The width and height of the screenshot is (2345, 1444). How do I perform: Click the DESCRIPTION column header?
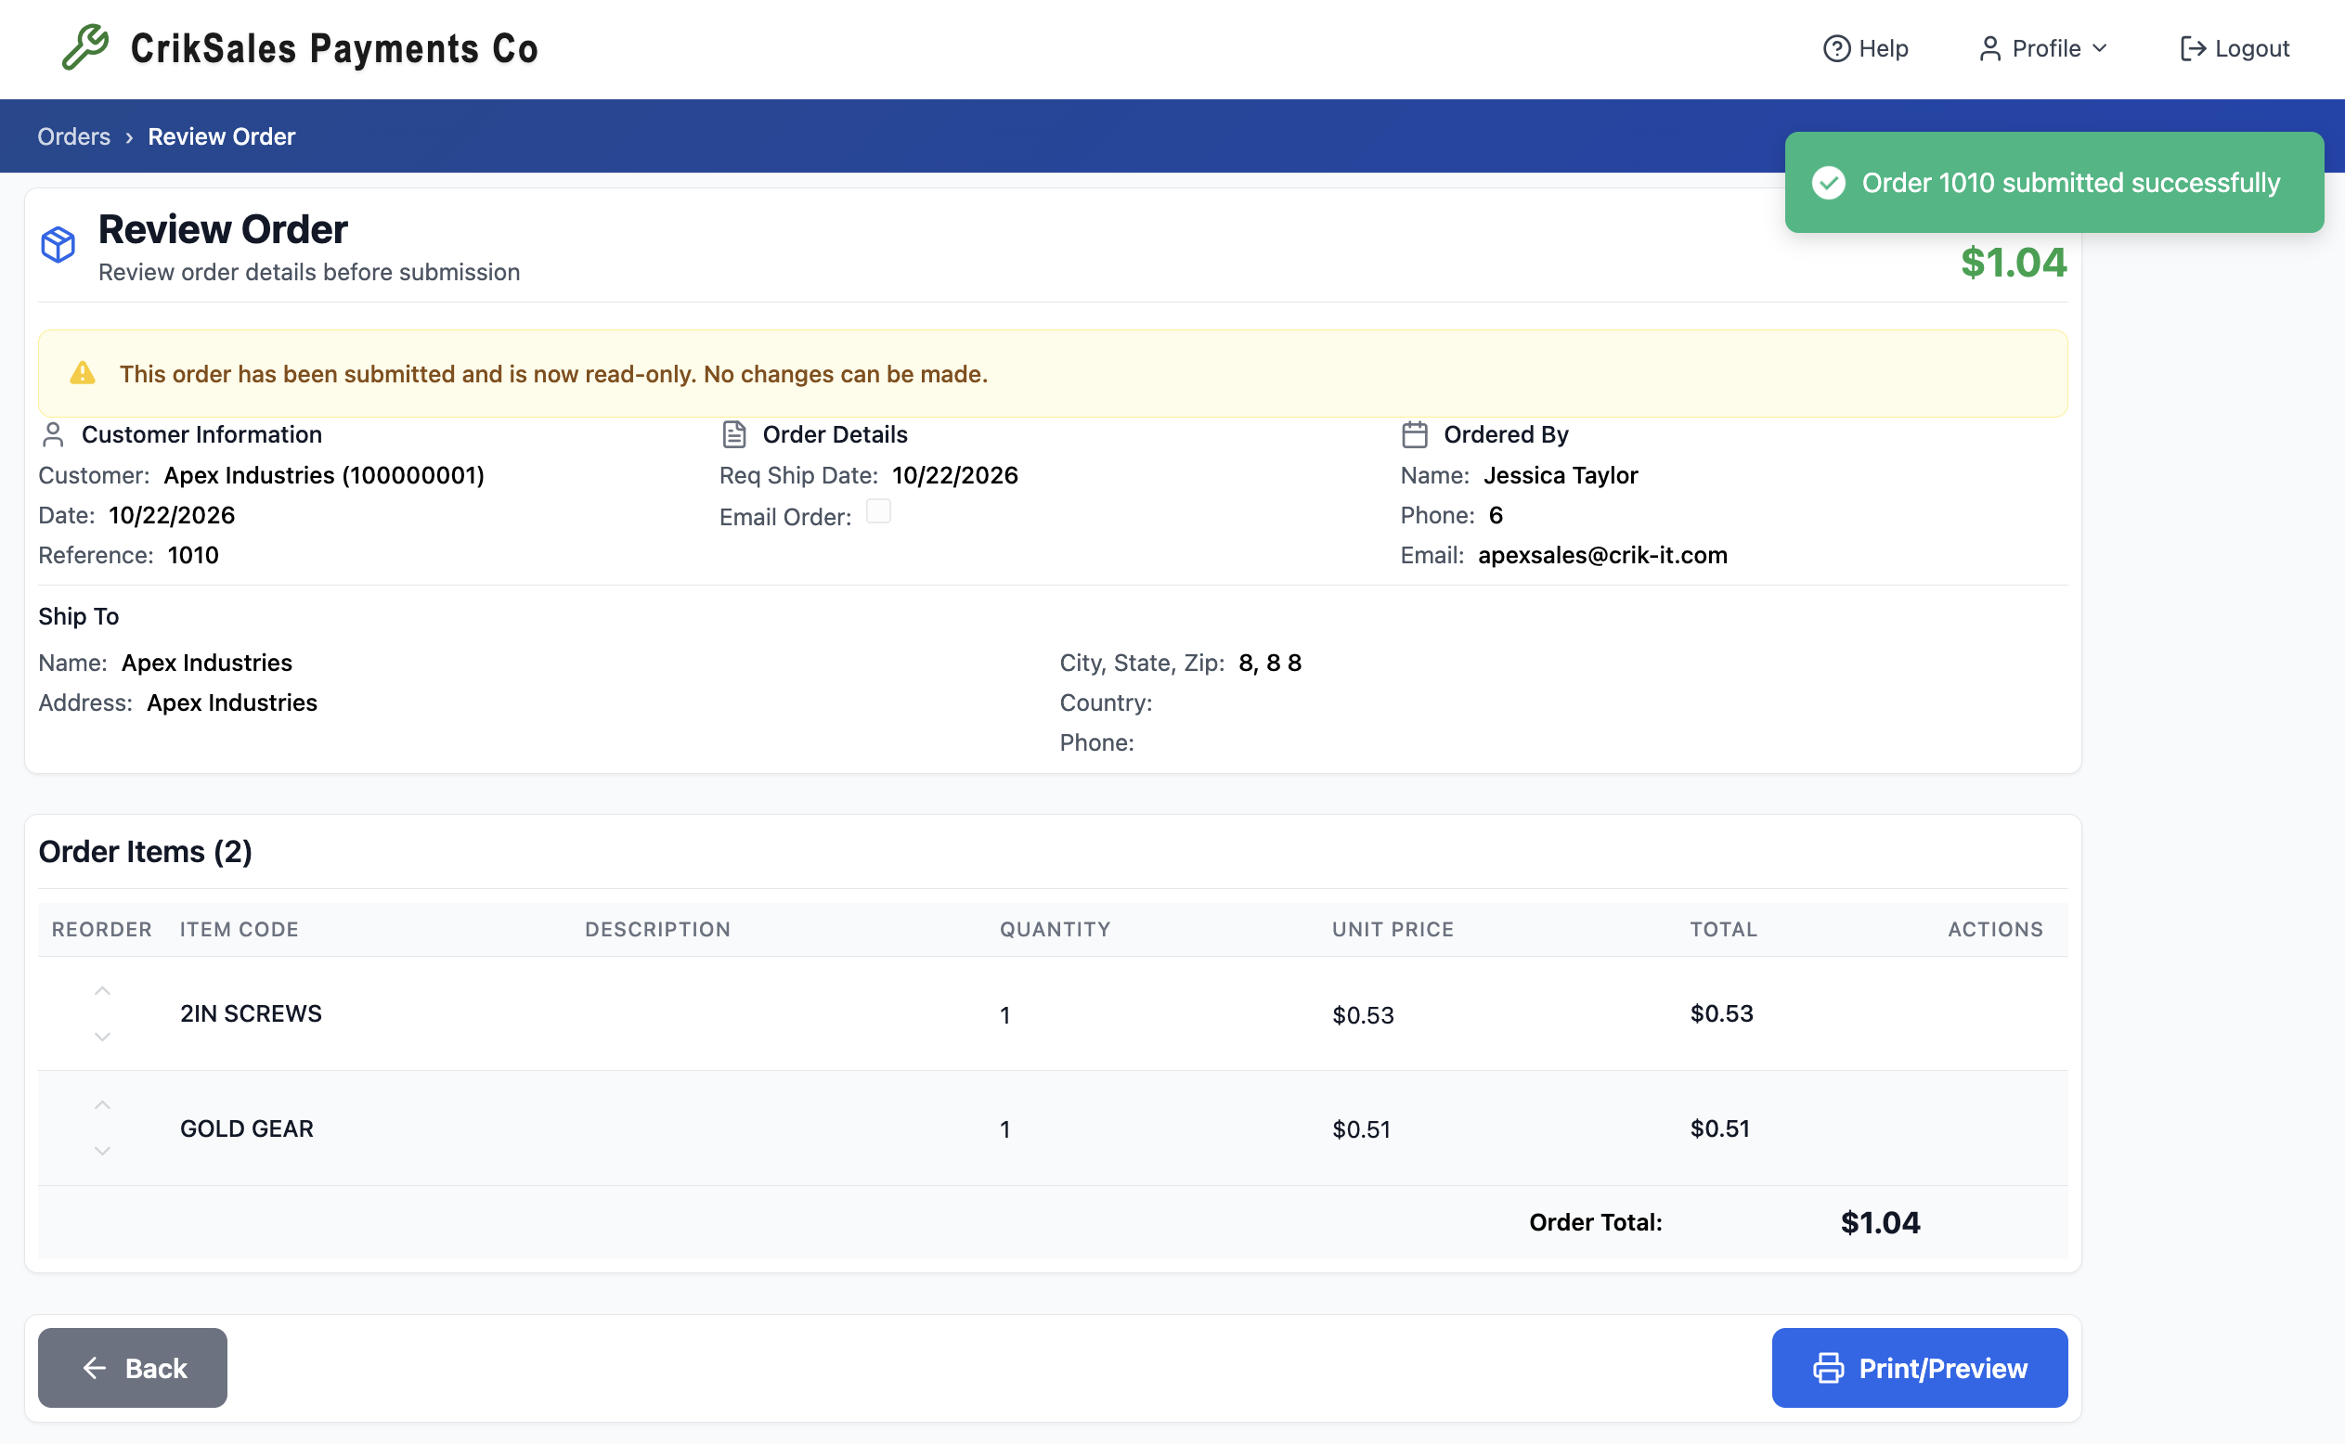[x=658, y=929]
